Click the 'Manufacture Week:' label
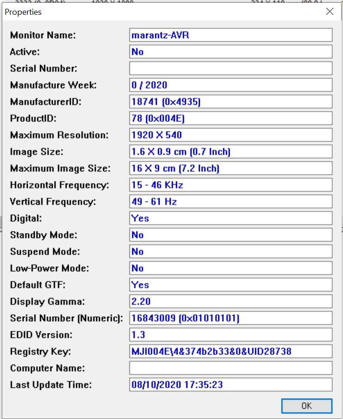The width and height of the screenshot is (343, 419). pyautogui.click(x=54, y=85)
